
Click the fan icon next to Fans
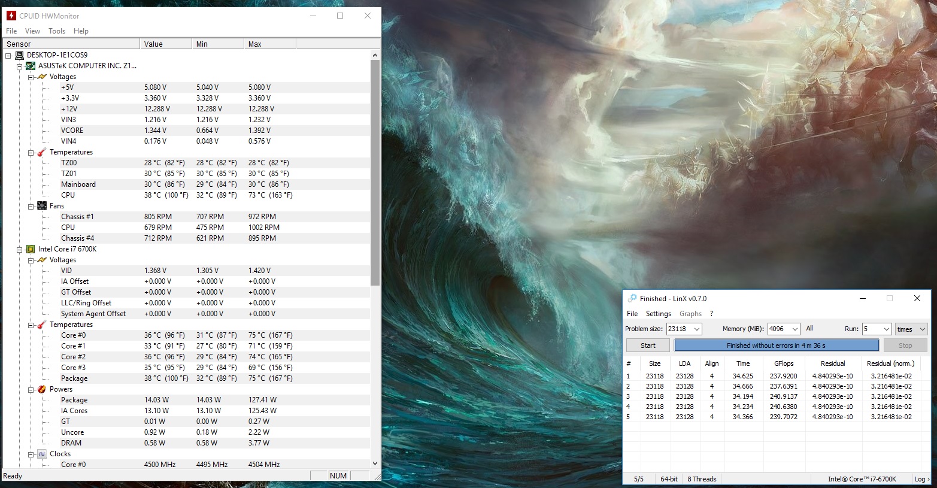[42, 206]
